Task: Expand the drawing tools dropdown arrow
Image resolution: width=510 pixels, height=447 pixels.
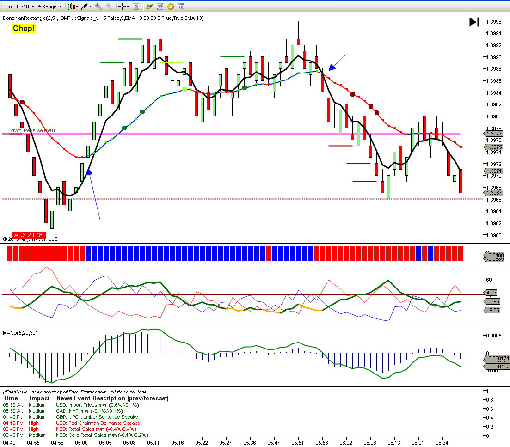Action: tap(91, 6)
